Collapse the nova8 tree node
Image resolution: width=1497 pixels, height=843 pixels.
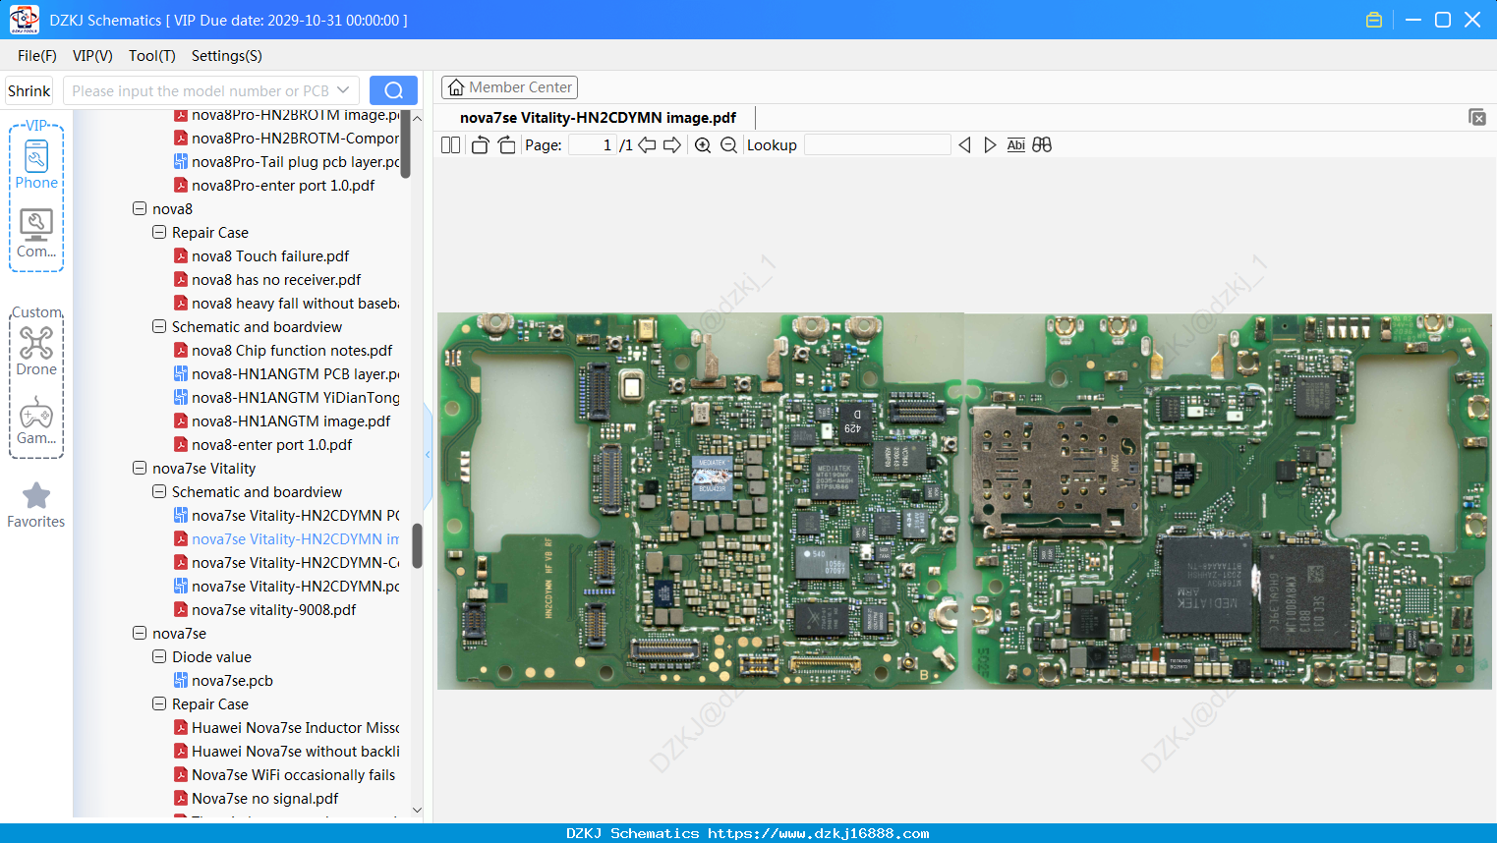pos(140,208)
